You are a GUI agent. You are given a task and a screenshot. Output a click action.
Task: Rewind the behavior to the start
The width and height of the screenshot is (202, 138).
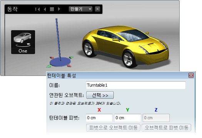(x=37, y=9)
